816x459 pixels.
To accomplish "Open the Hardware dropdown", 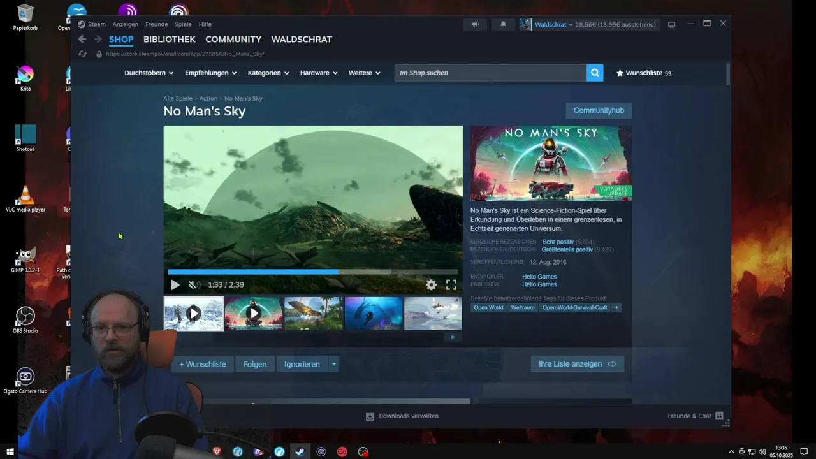I will [x=319, y=73].
